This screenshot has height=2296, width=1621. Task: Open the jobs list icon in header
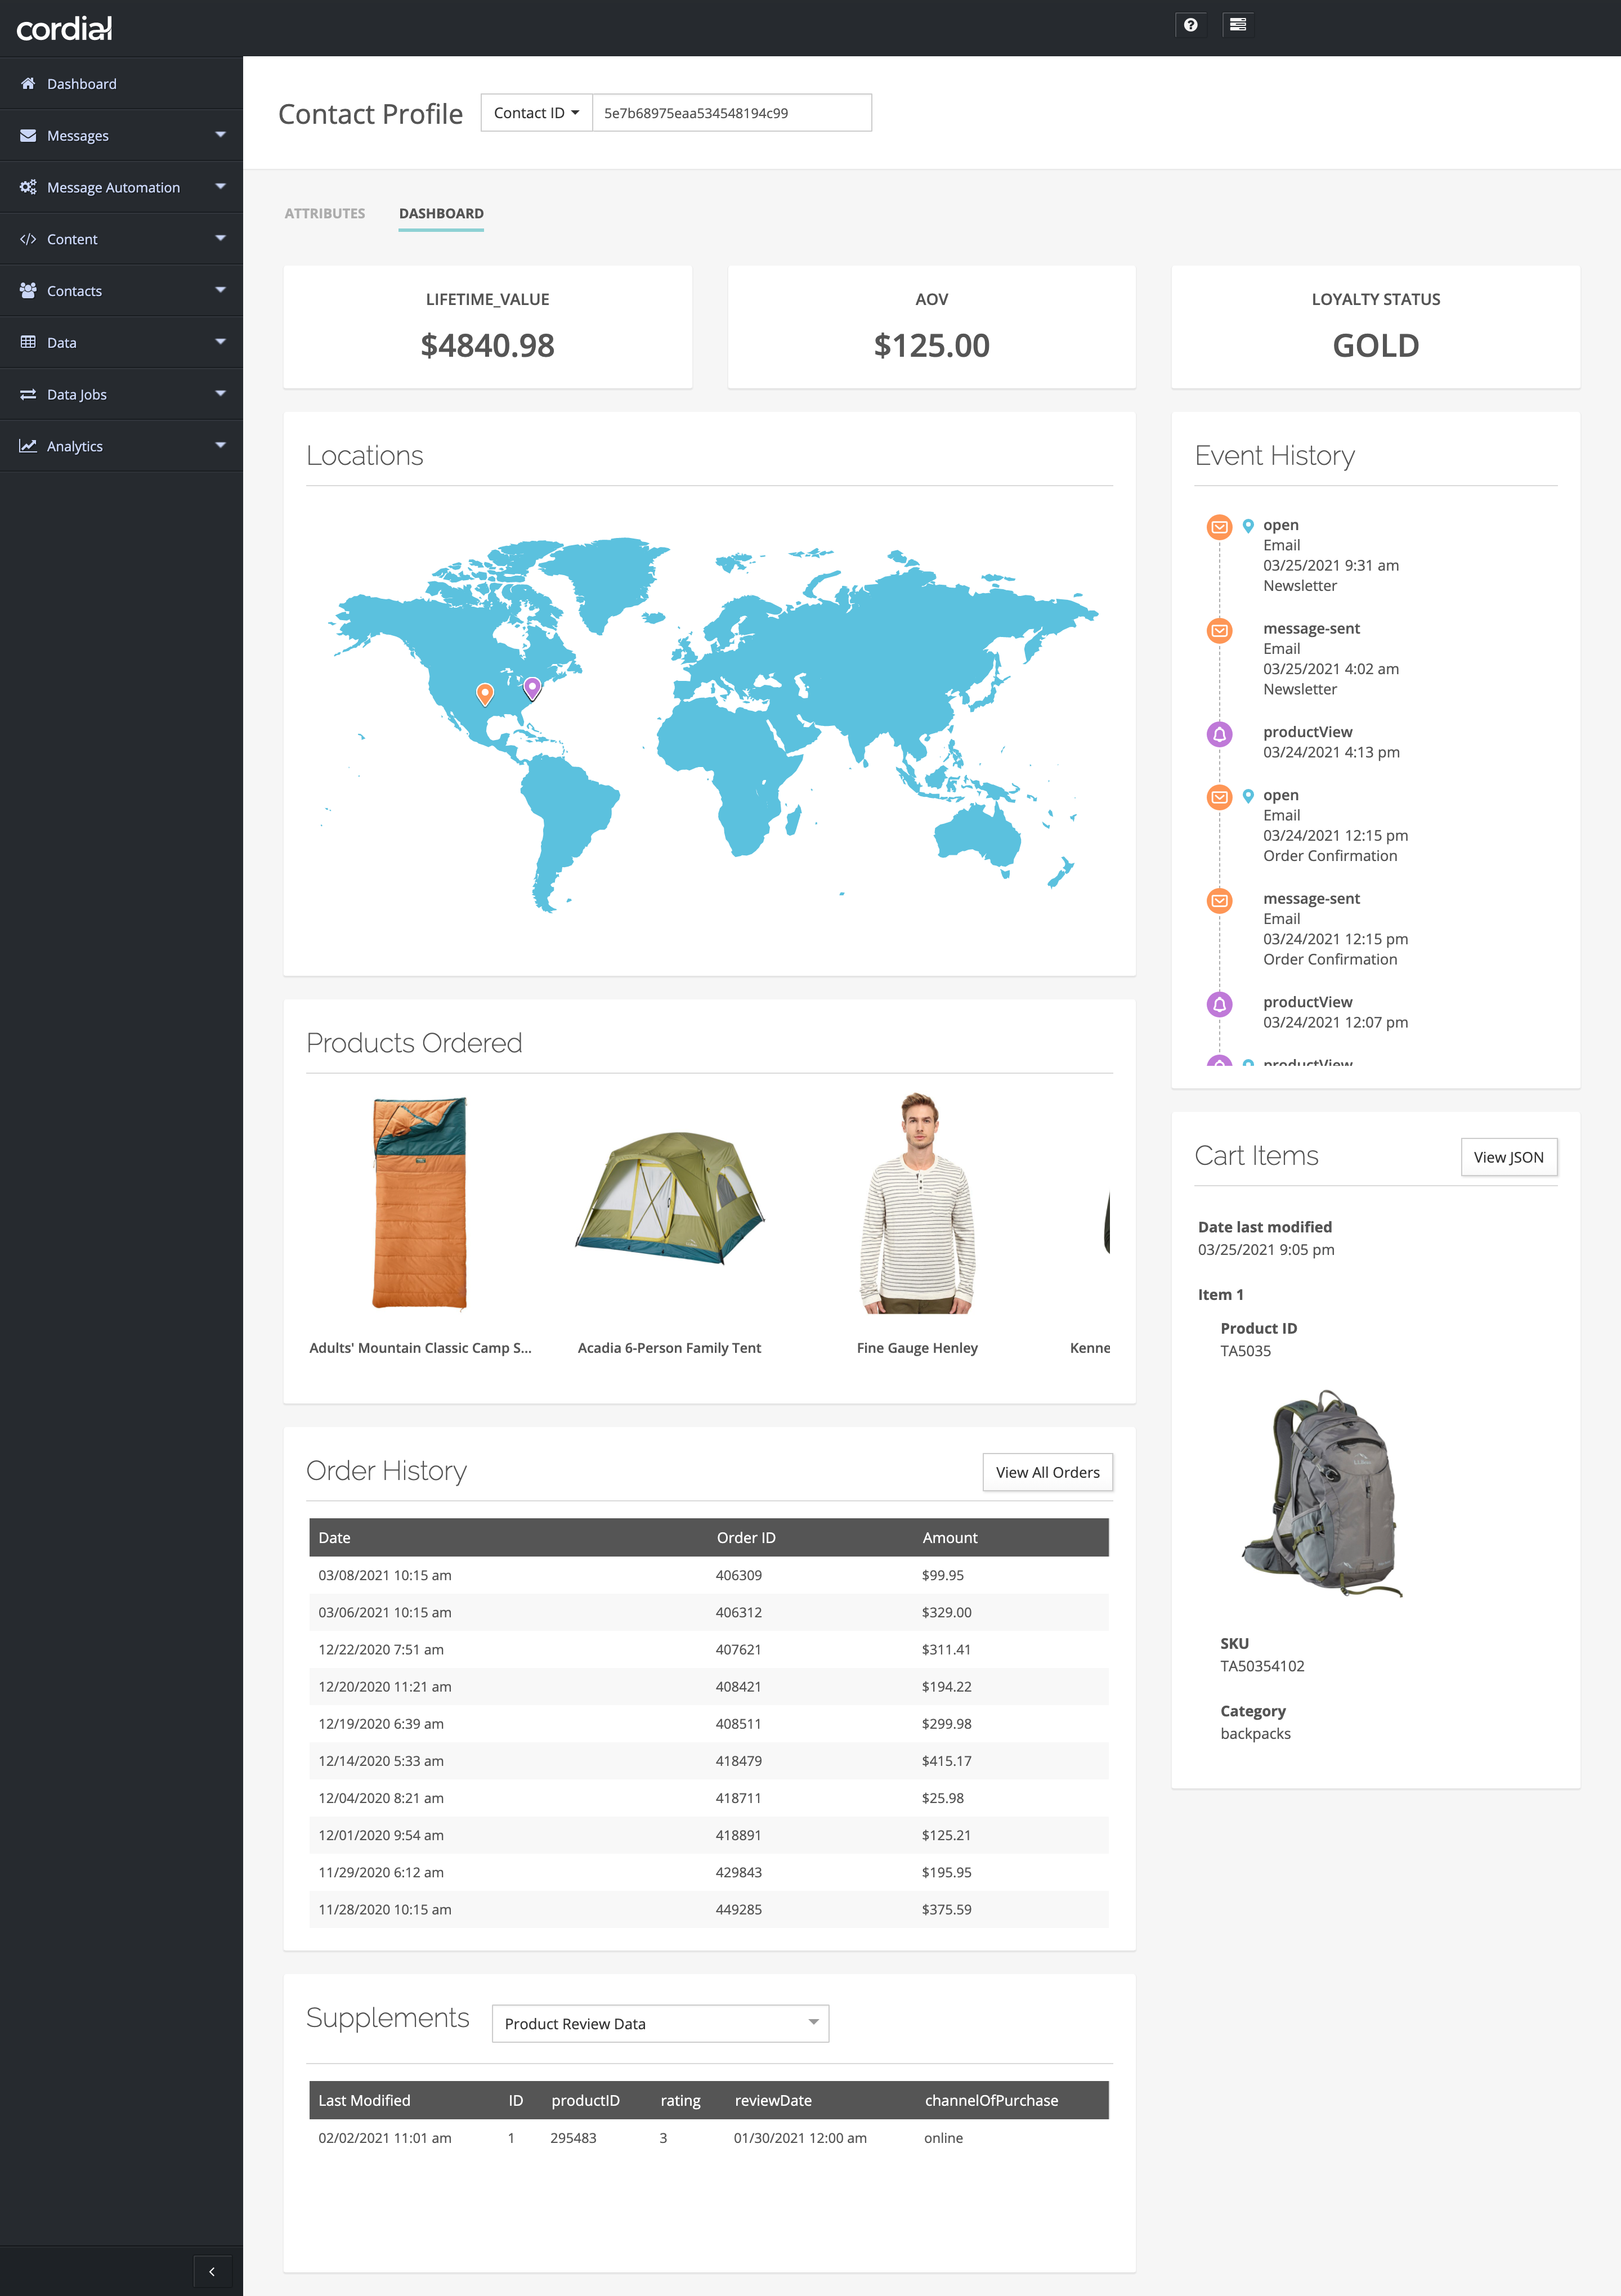point(1237,25)
